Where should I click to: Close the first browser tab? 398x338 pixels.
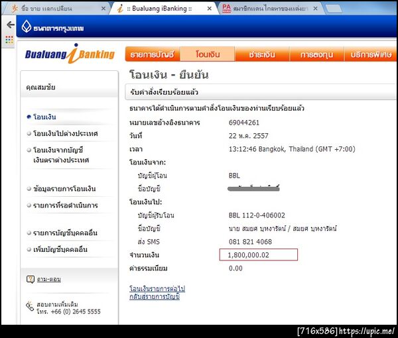[x=103, y=9]
